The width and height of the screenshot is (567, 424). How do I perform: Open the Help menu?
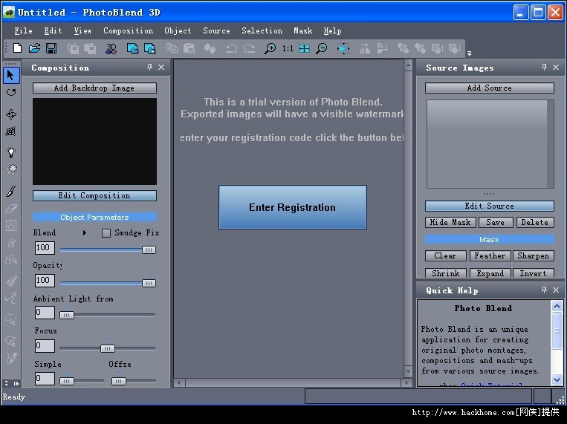[332, 30]
